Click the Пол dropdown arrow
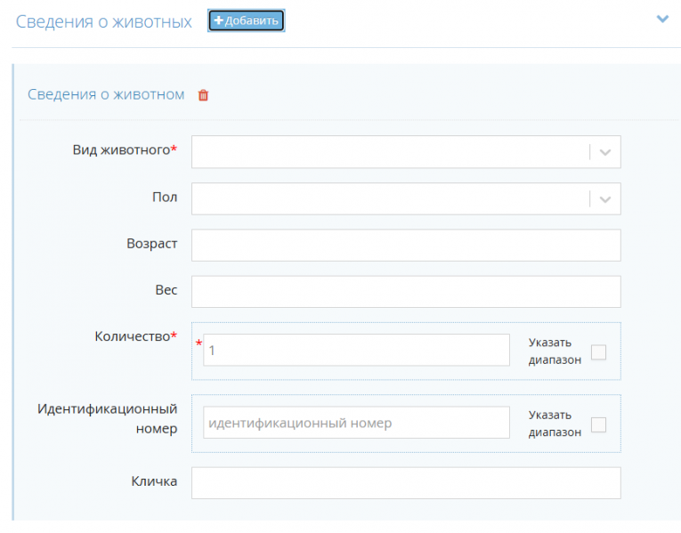The width and height of the screenshot is (681, 533). [605, 199]
